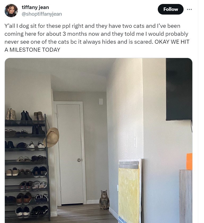Open tiffany jean's profile avatar
The width and height of the screenshot is (204, 223).
coord(11,11)
